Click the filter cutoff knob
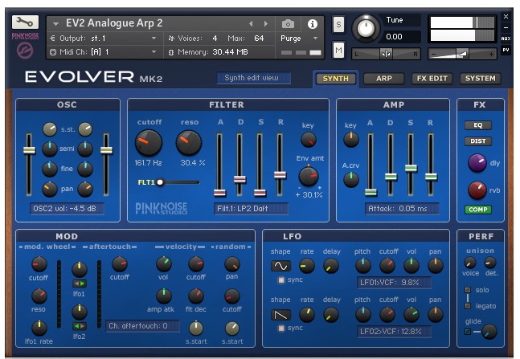Screen dimensions: 520x359 point(148,143)
